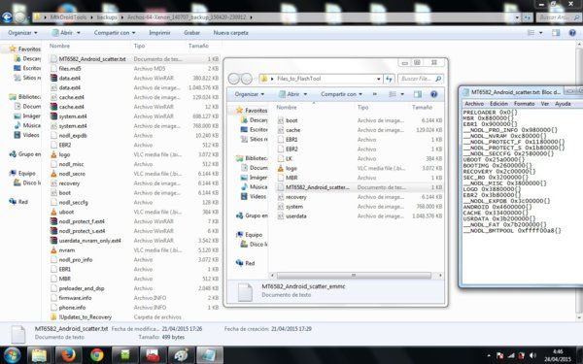Open Firefox from the taskbar
Screen dimensions: 583x364
(68, 355)
